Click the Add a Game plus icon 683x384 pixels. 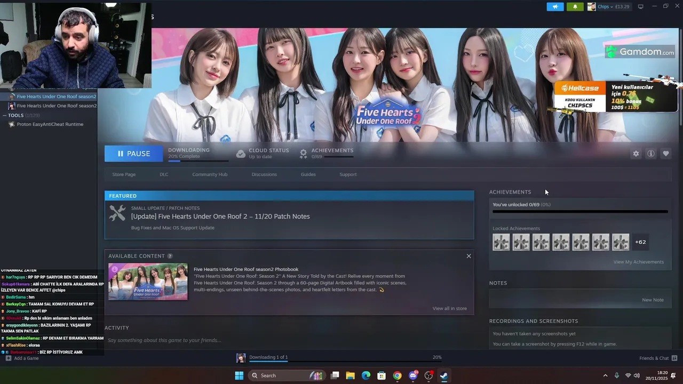pos(8,358)
